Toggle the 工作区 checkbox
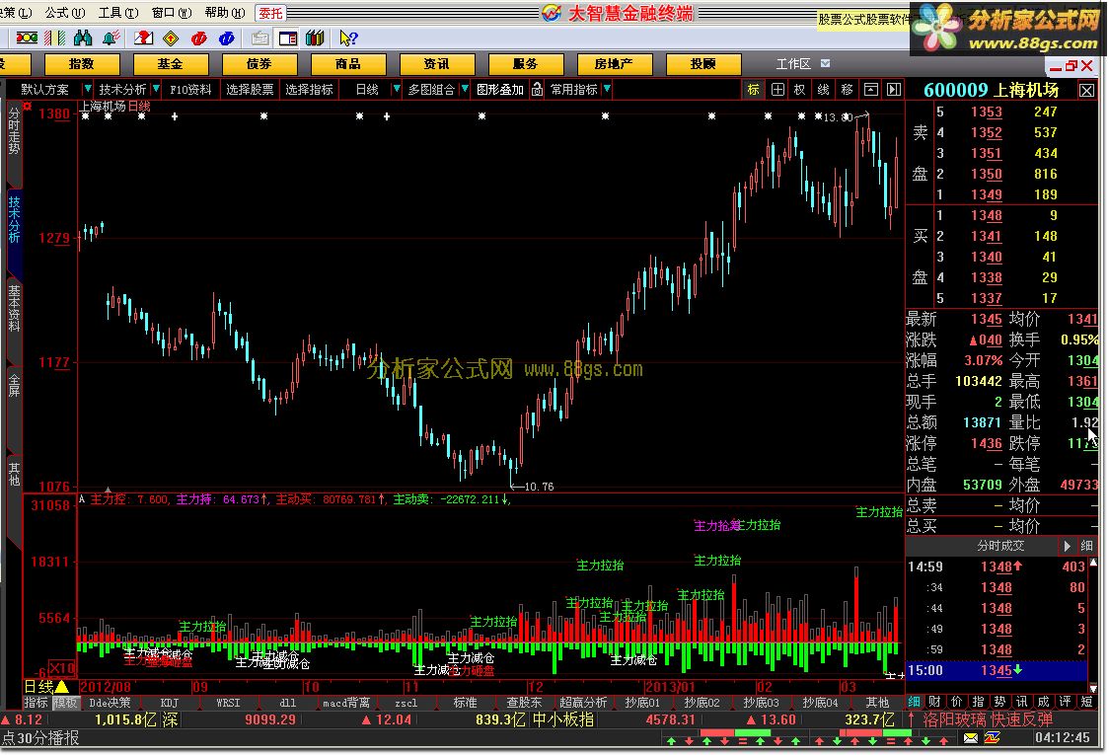The height and width of the screenshot is (755, 1109). 825,64
